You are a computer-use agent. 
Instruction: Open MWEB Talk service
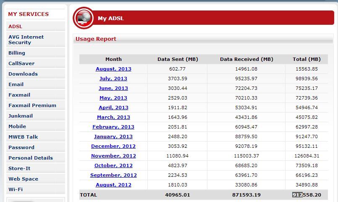pos(23,137)
